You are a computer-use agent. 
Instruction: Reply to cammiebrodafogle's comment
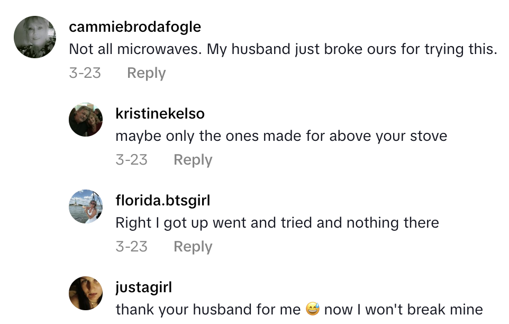click(146, 73)
